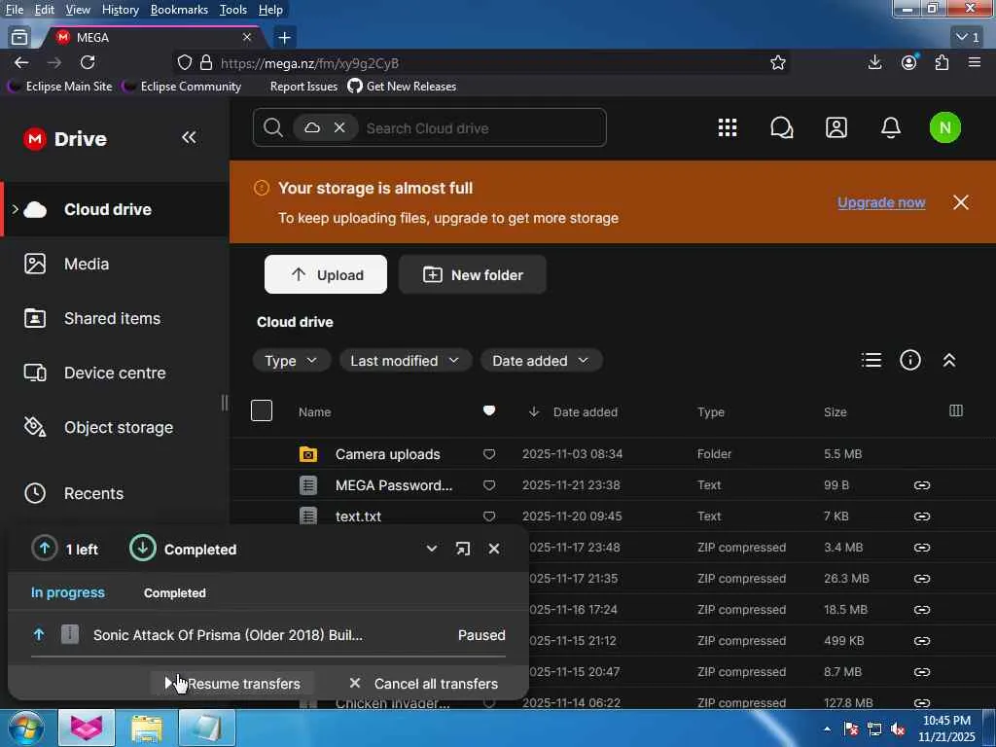Open the Type filter dropdown
The image size is (996, 747).
click(291, 361)
